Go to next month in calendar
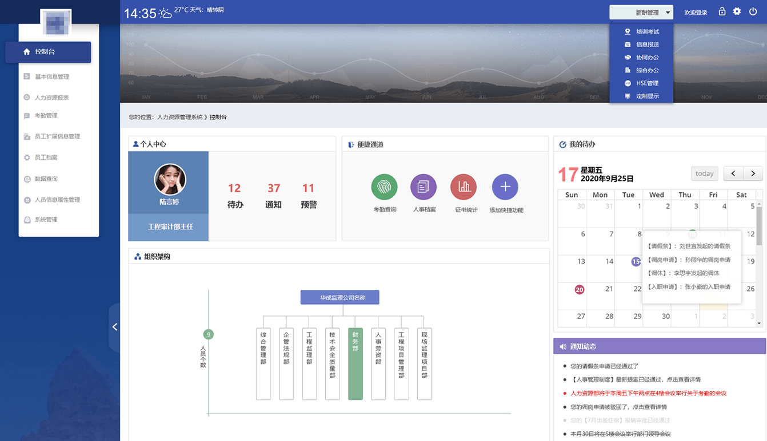Viewport: 767px width, 441px height. coord(753,173)
